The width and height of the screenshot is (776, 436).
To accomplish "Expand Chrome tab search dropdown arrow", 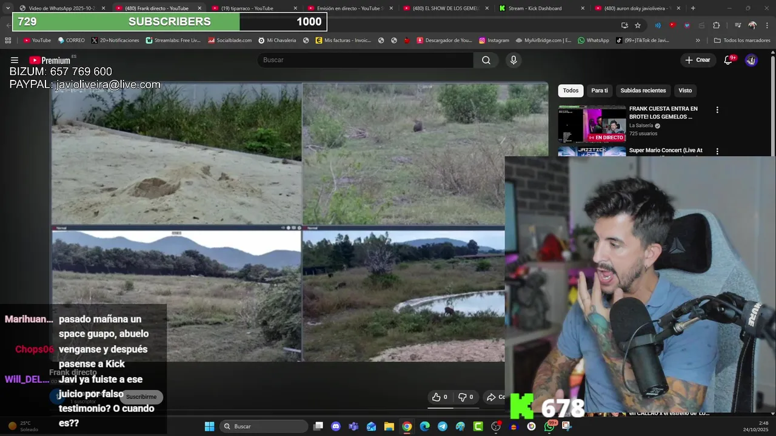I will (x=7, y=8).
